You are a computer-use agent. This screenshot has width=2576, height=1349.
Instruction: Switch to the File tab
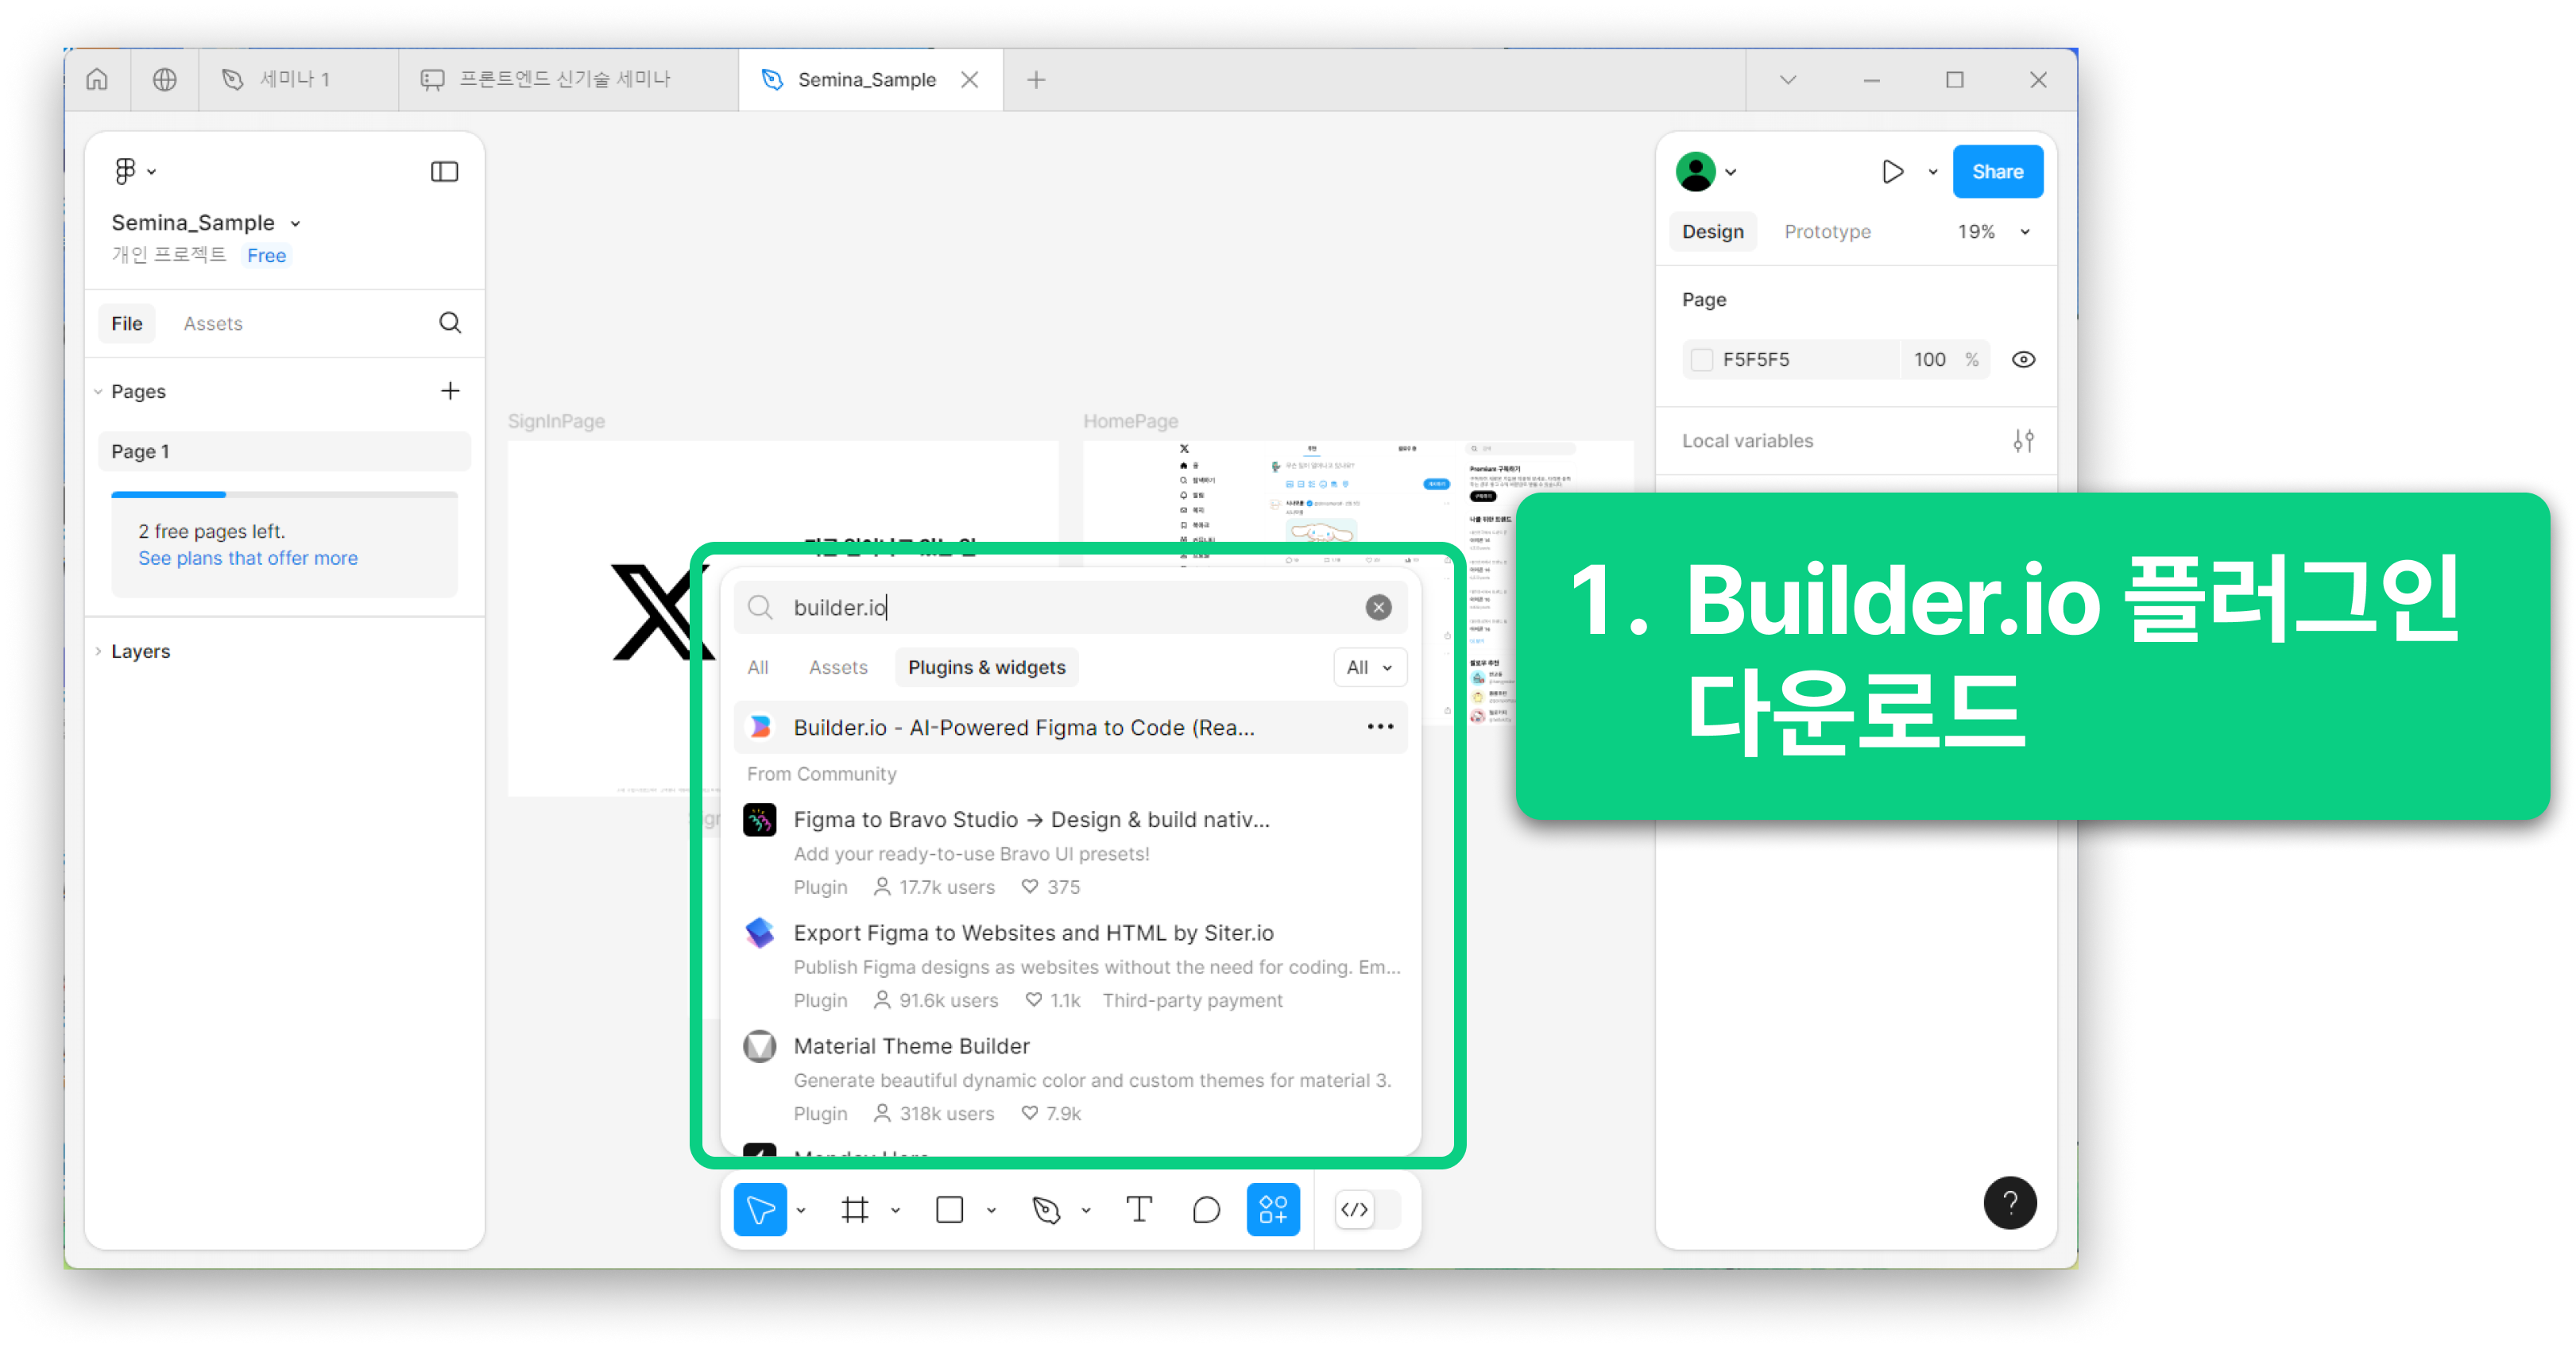click(x=127, y=323)
